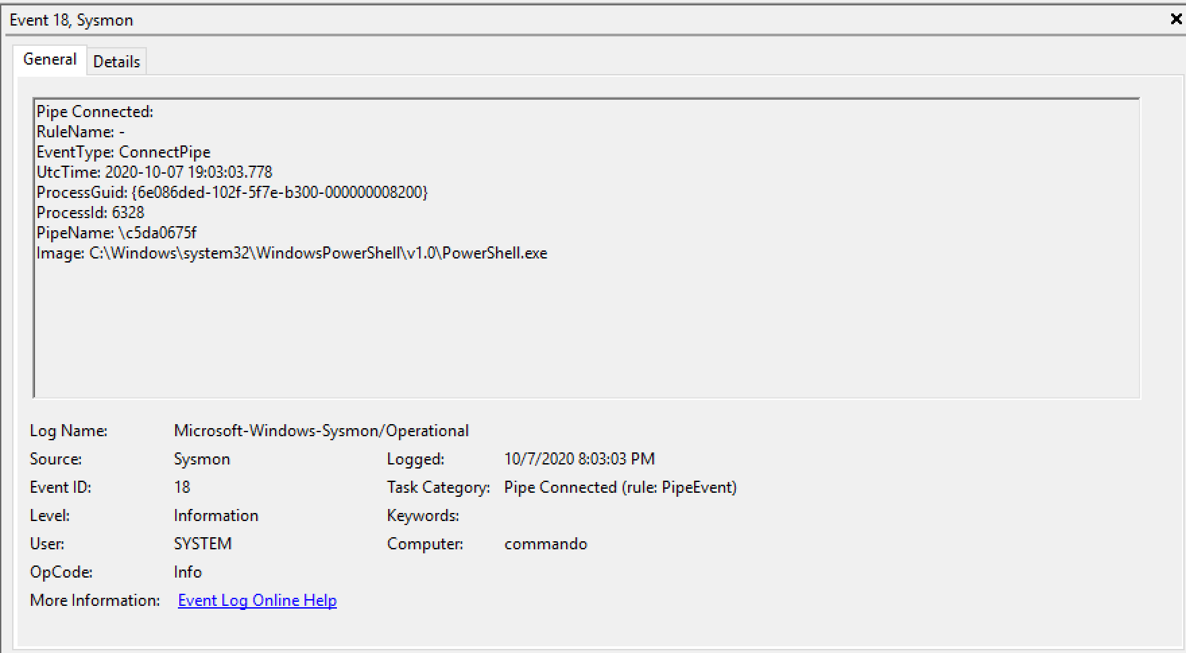
Task: Click the User value SYSTEM
Action: click(x=202, y=544)
